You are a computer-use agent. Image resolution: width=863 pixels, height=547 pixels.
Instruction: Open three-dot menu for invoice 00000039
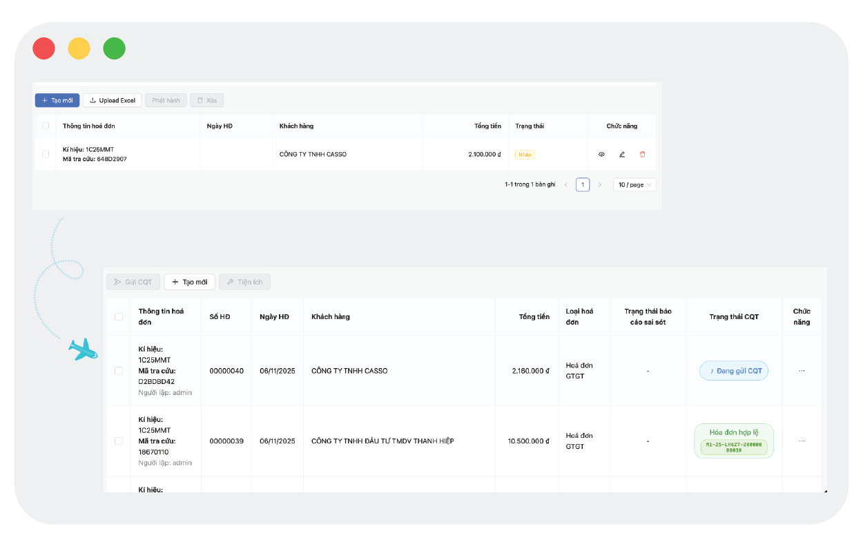click(802, 441)
